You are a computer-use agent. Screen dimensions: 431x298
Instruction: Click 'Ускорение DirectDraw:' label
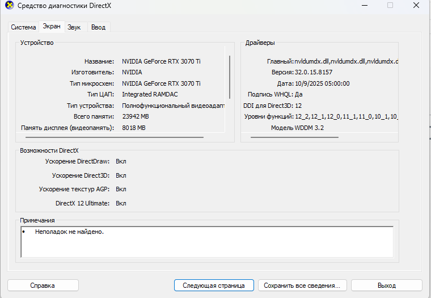77,162
